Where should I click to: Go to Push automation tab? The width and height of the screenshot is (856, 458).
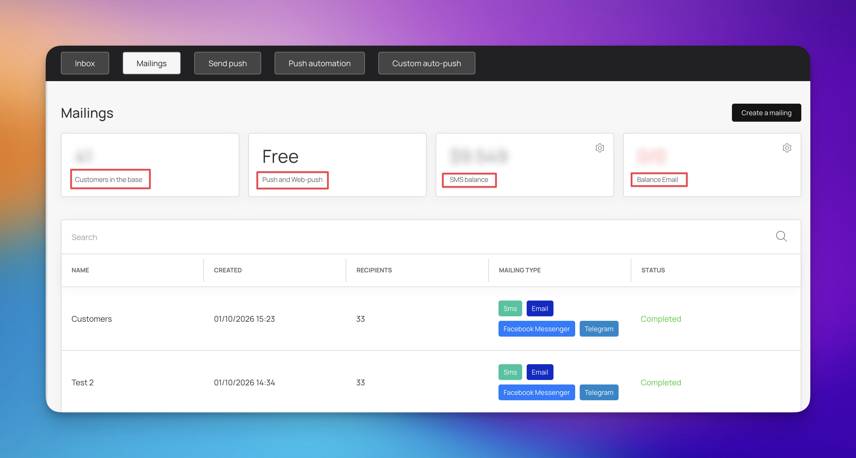click(319, 63)
